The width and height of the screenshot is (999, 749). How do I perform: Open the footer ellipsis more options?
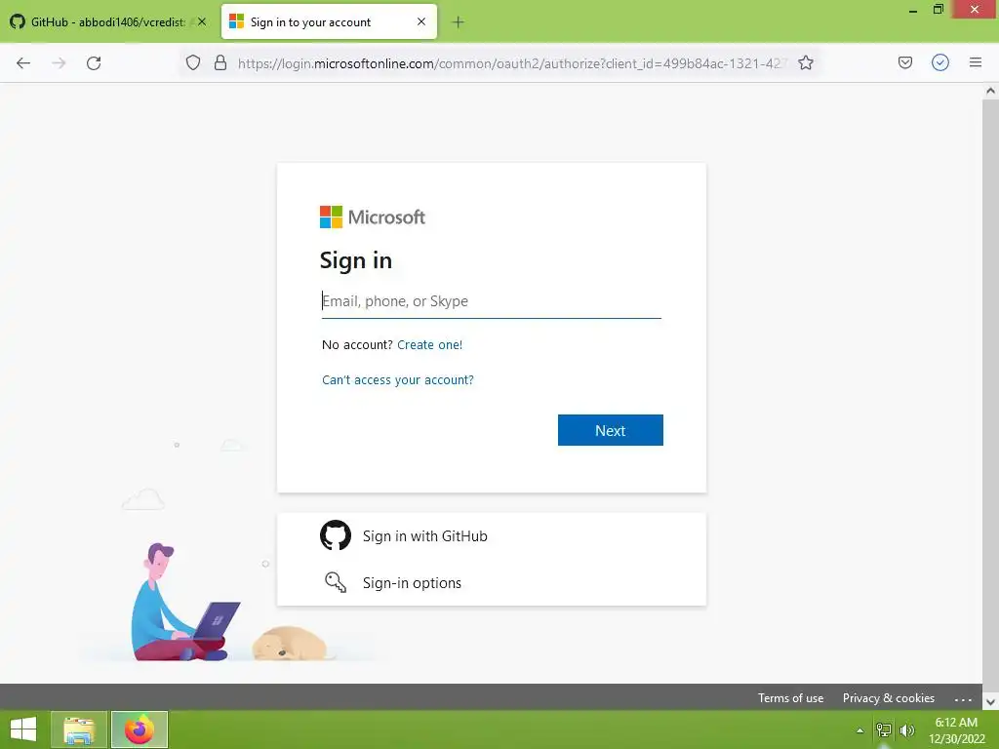pyautogui.click(x=963, y=698)
